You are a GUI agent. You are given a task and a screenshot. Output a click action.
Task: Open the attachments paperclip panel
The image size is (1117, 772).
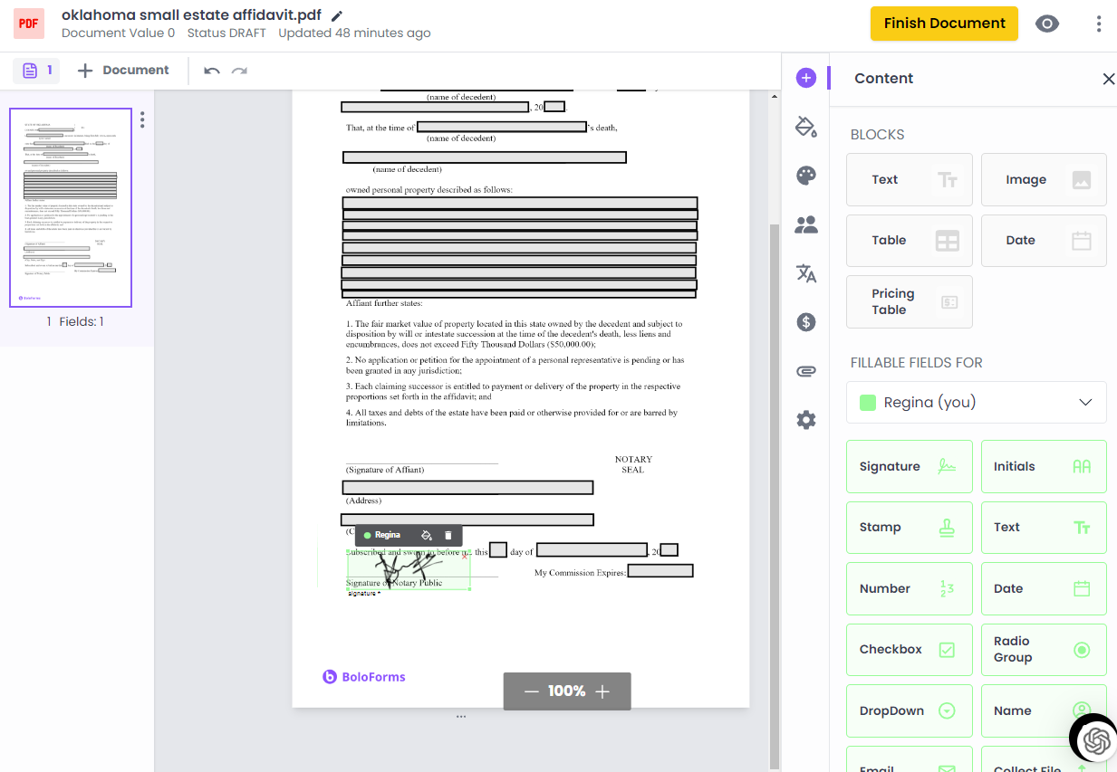[x=805, y=370]
